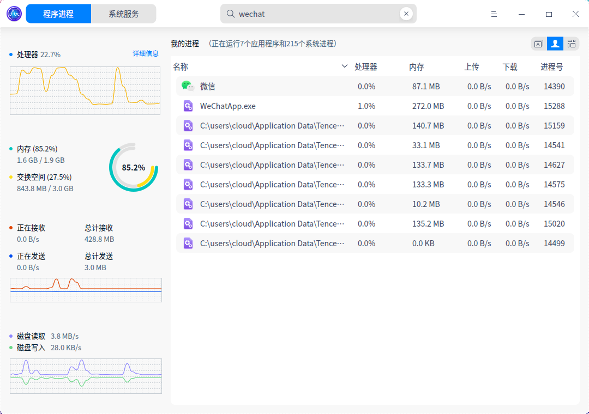This screenshot has height=414, width=589.
Task: Click the magnifier icon in the search bar
Action: click(x=230, y=13)
